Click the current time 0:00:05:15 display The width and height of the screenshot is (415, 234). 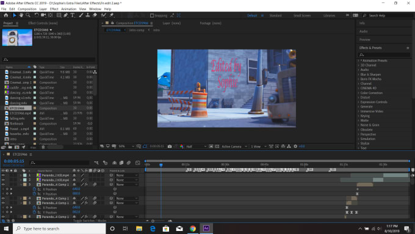(14, 161)
